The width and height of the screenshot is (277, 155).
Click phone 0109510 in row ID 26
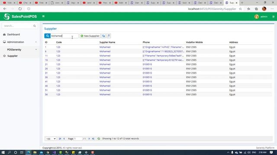147,68
